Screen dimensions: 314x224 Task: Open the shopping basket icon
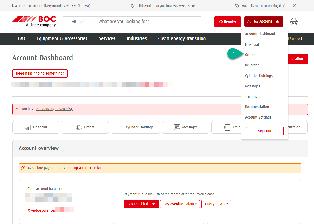294,22
